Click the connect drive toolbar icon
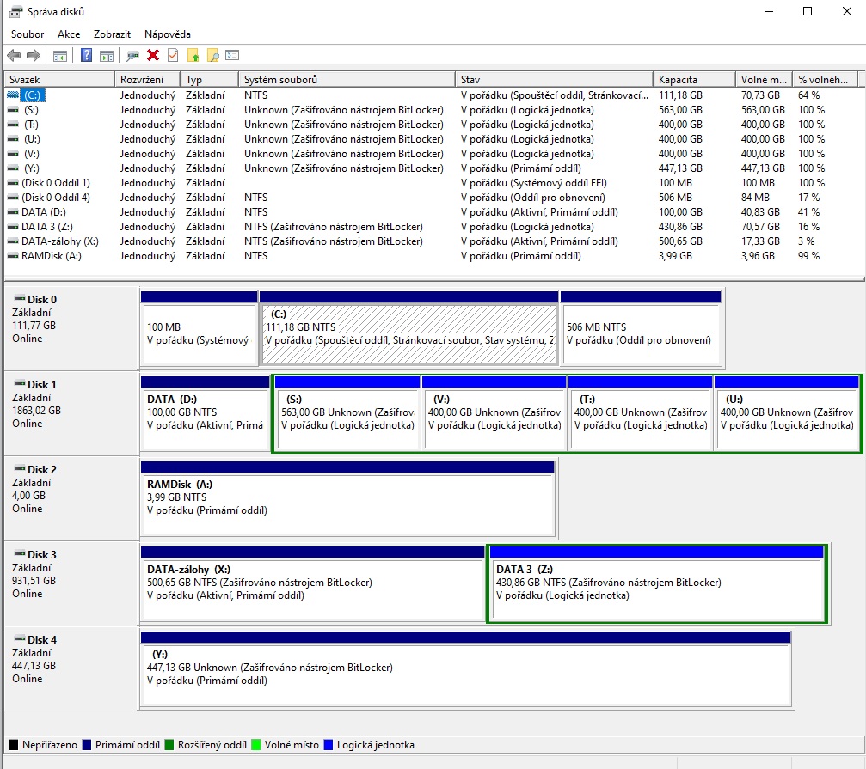Screen dimensions: 866x769 coord(132,56)
